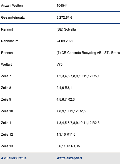This screenshot has height=164, width=120.
Task: Select the Gesamteinsatz amount 6.272,64 €
Action: 64,18
